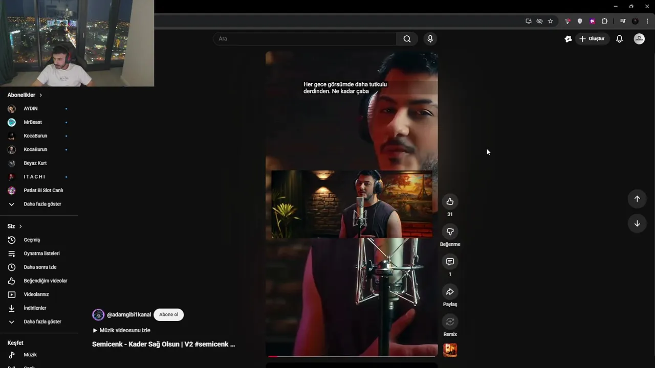The width and height of the screenshot is (655, 368).
Task: Click the Semicenk - Kader Sağ Olsun title
Action: [x=163, y=344]
